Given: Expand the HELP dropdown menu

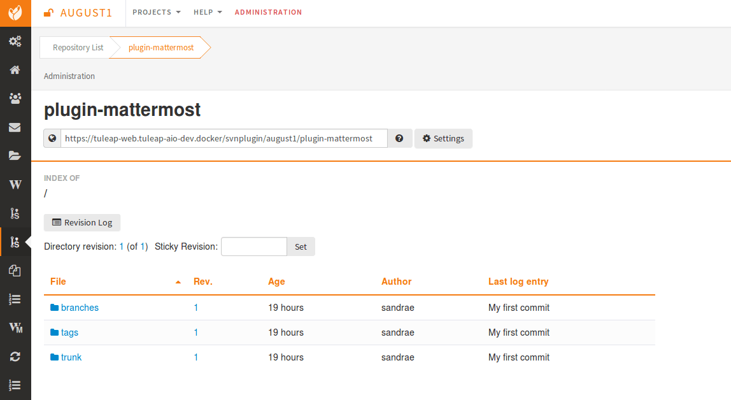Looking at the screenshot, I should [x=208, y=12].
